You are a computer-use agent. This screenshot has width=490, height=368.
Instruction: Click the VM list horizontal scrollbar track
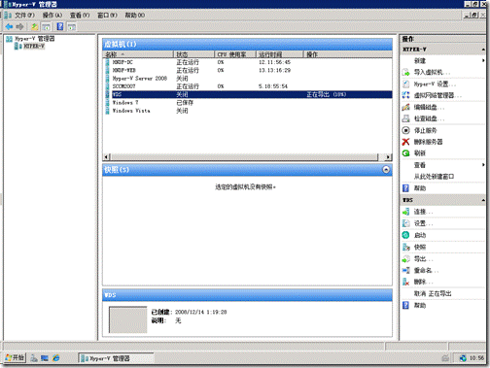click(244, 157)
